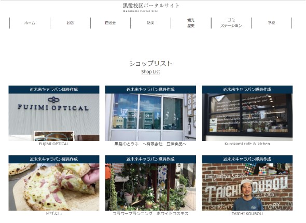
Task: Click the Kurokami cafe & kichen caption
Action: coord(247,144)
